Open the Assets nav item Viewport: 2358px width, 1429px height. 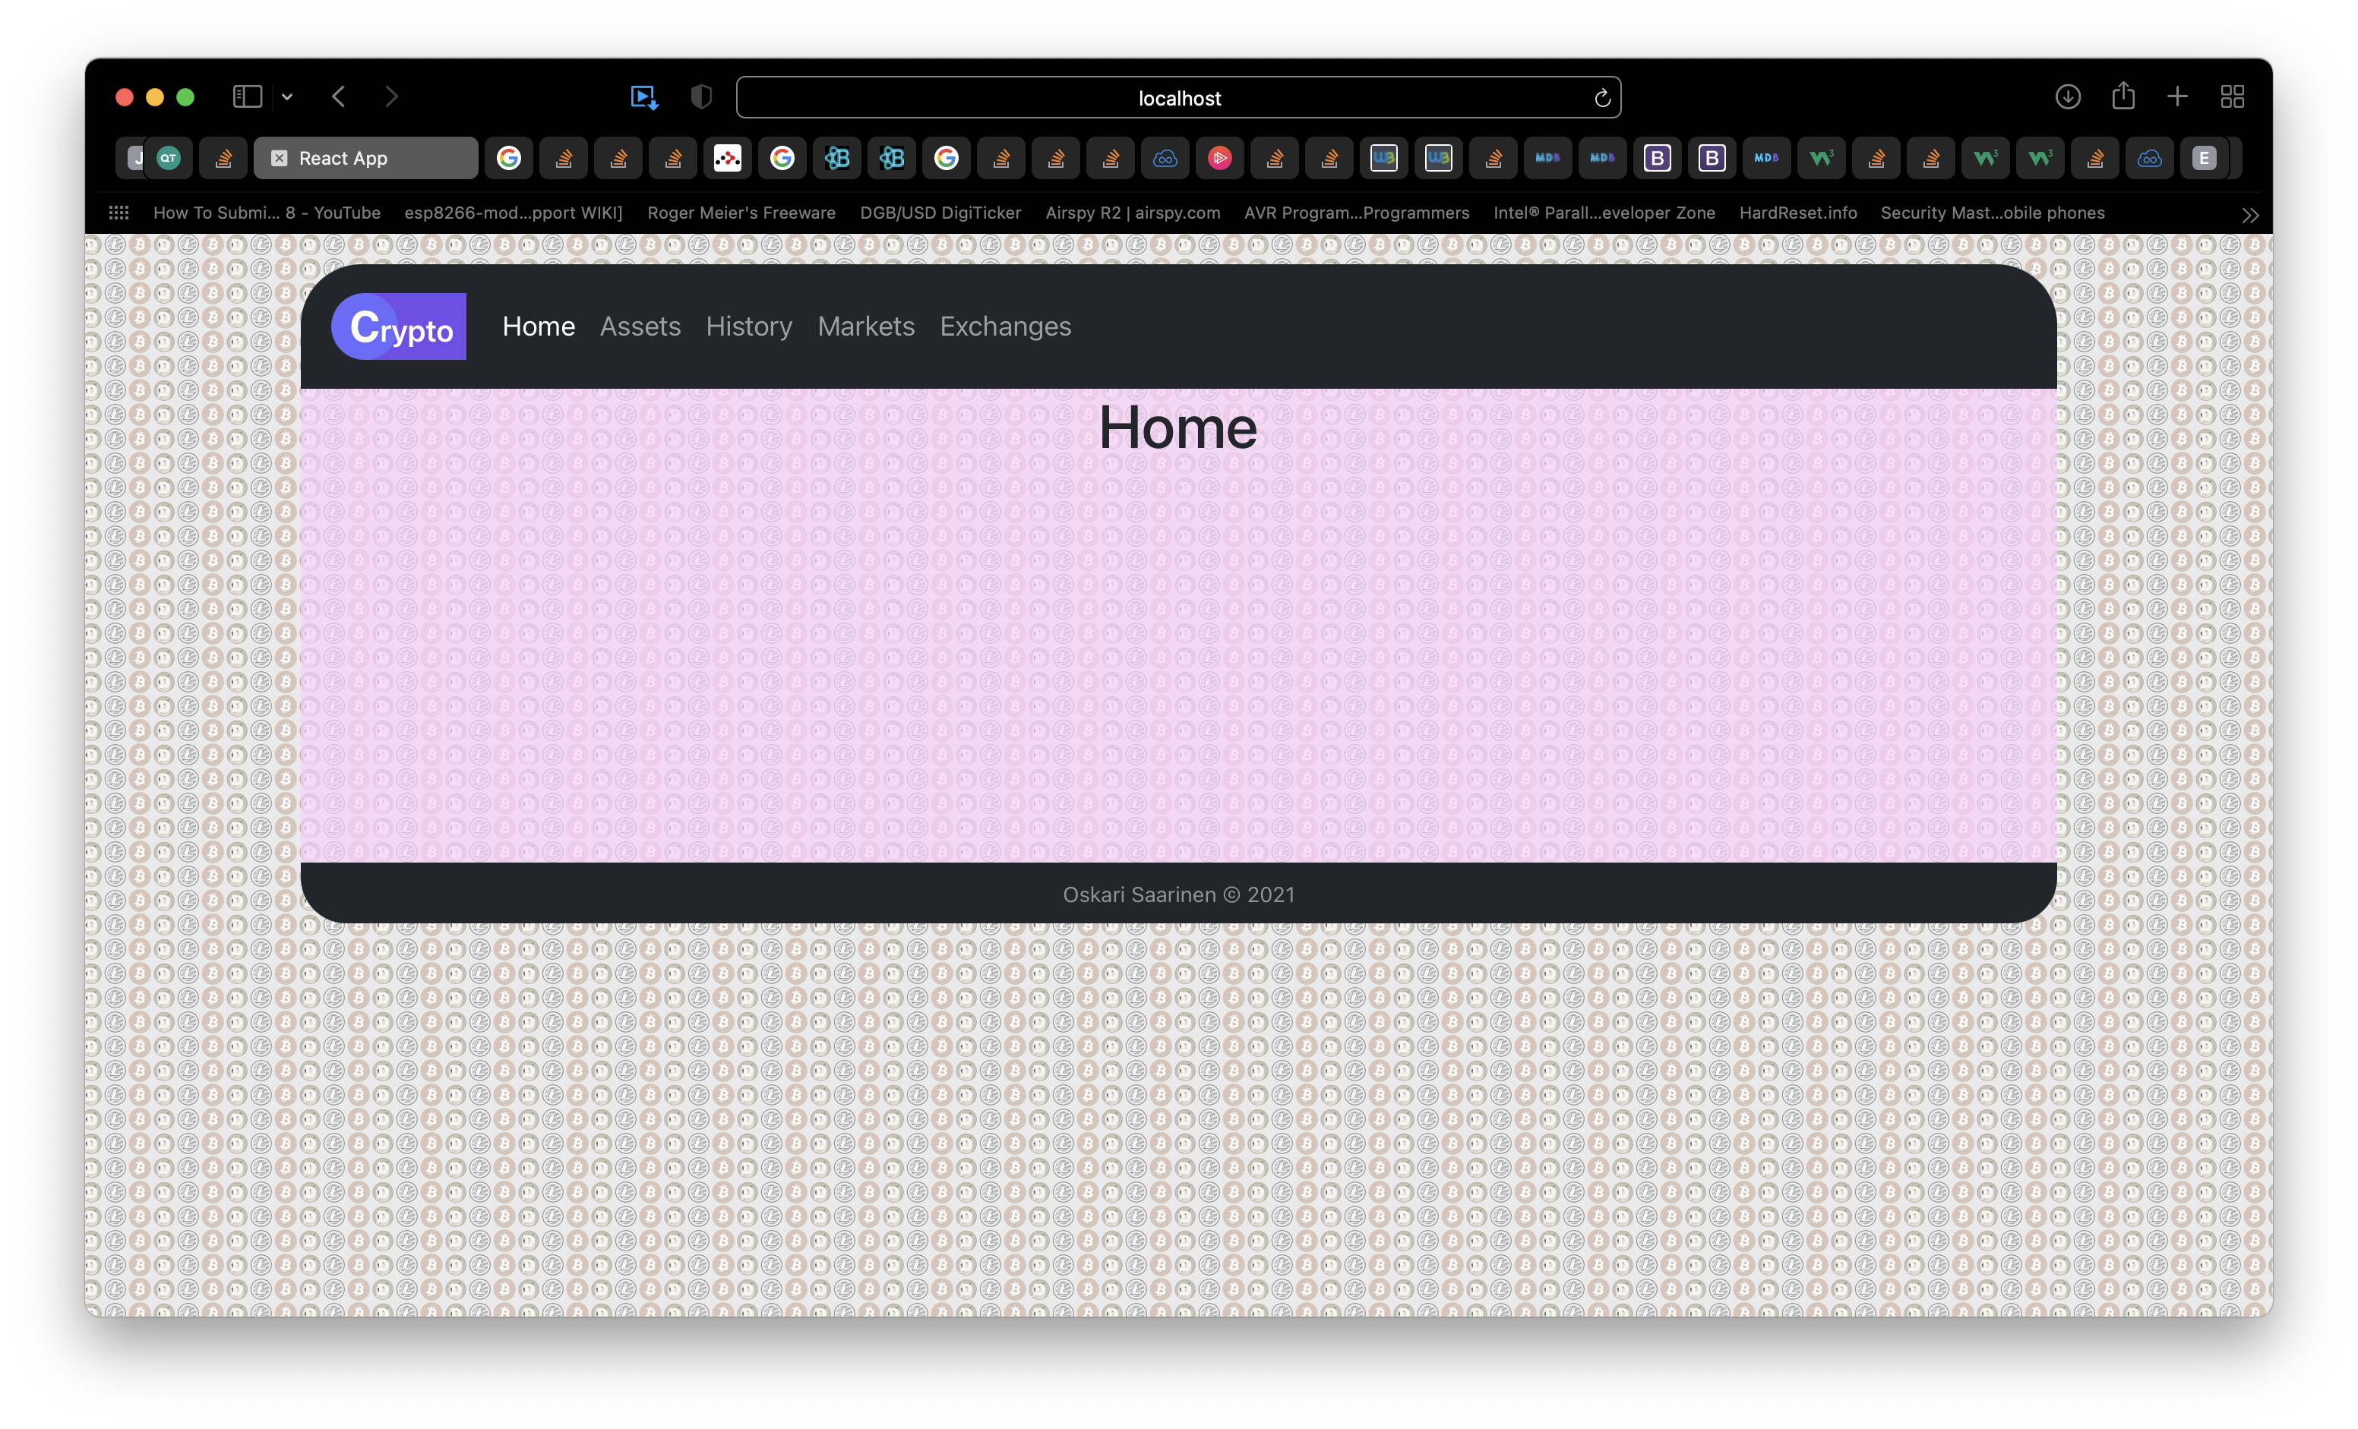(640, 326)
